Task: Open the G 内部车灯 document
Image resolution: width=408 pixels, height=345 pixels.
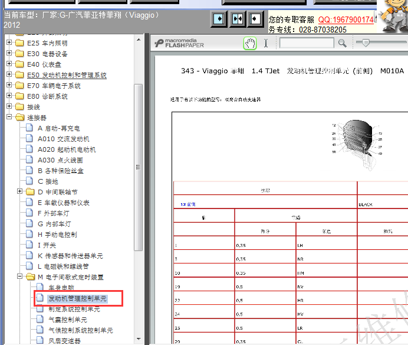Action: [54, 224]
